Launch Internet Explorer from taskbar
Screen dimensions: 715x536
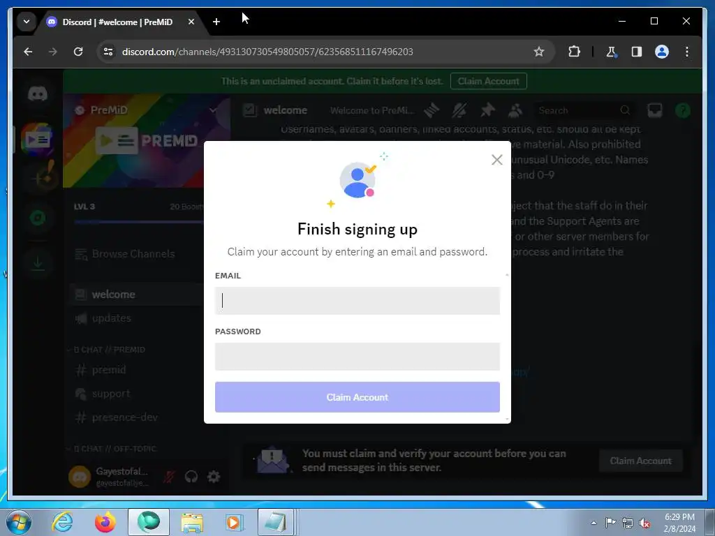tap(62, 522)
